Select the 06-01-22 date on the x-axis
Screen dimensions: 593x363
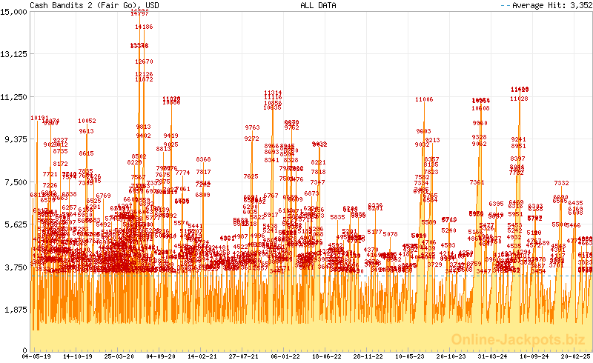[286, 356]
